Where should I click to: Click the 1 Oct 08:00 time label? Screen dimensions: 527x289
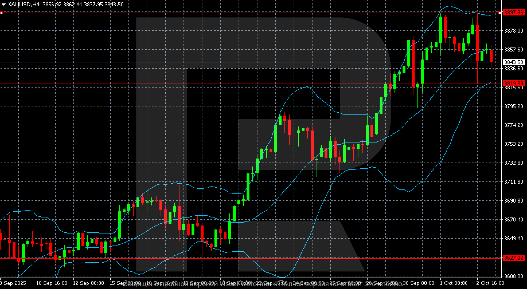point(453,283)
